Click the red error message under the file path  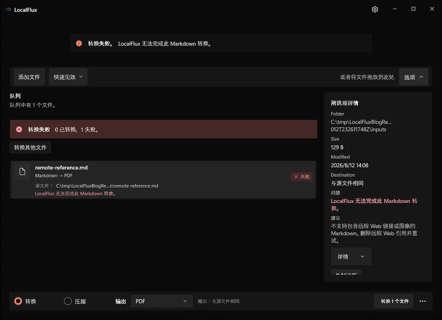76,194
